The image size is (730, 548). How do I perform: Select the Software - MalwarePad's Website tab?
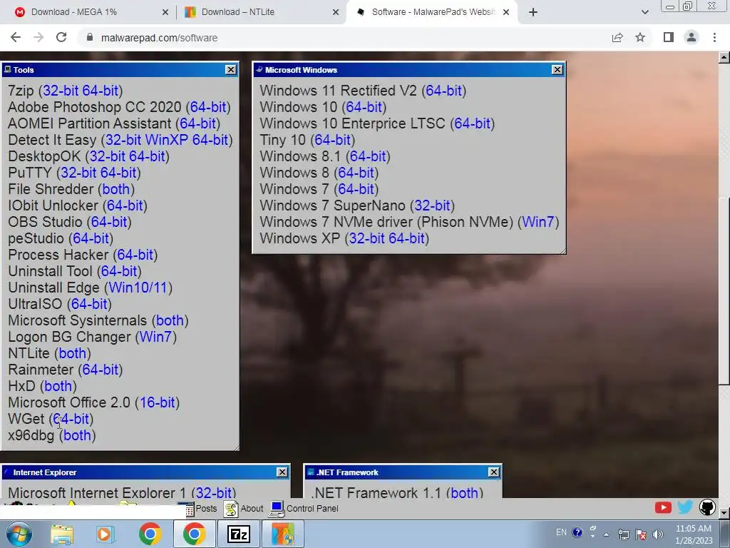[x=433, y=12]
